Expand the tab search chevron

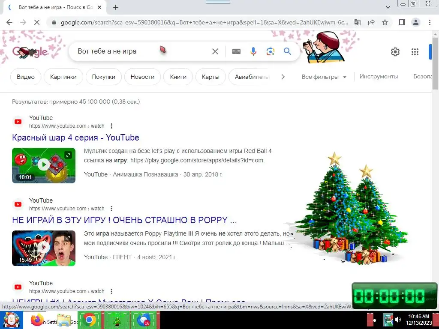coord(388,7)
